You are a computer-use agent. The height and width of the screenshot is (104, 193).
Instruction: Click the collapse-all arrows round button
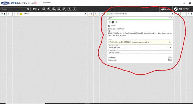point(176,9)
